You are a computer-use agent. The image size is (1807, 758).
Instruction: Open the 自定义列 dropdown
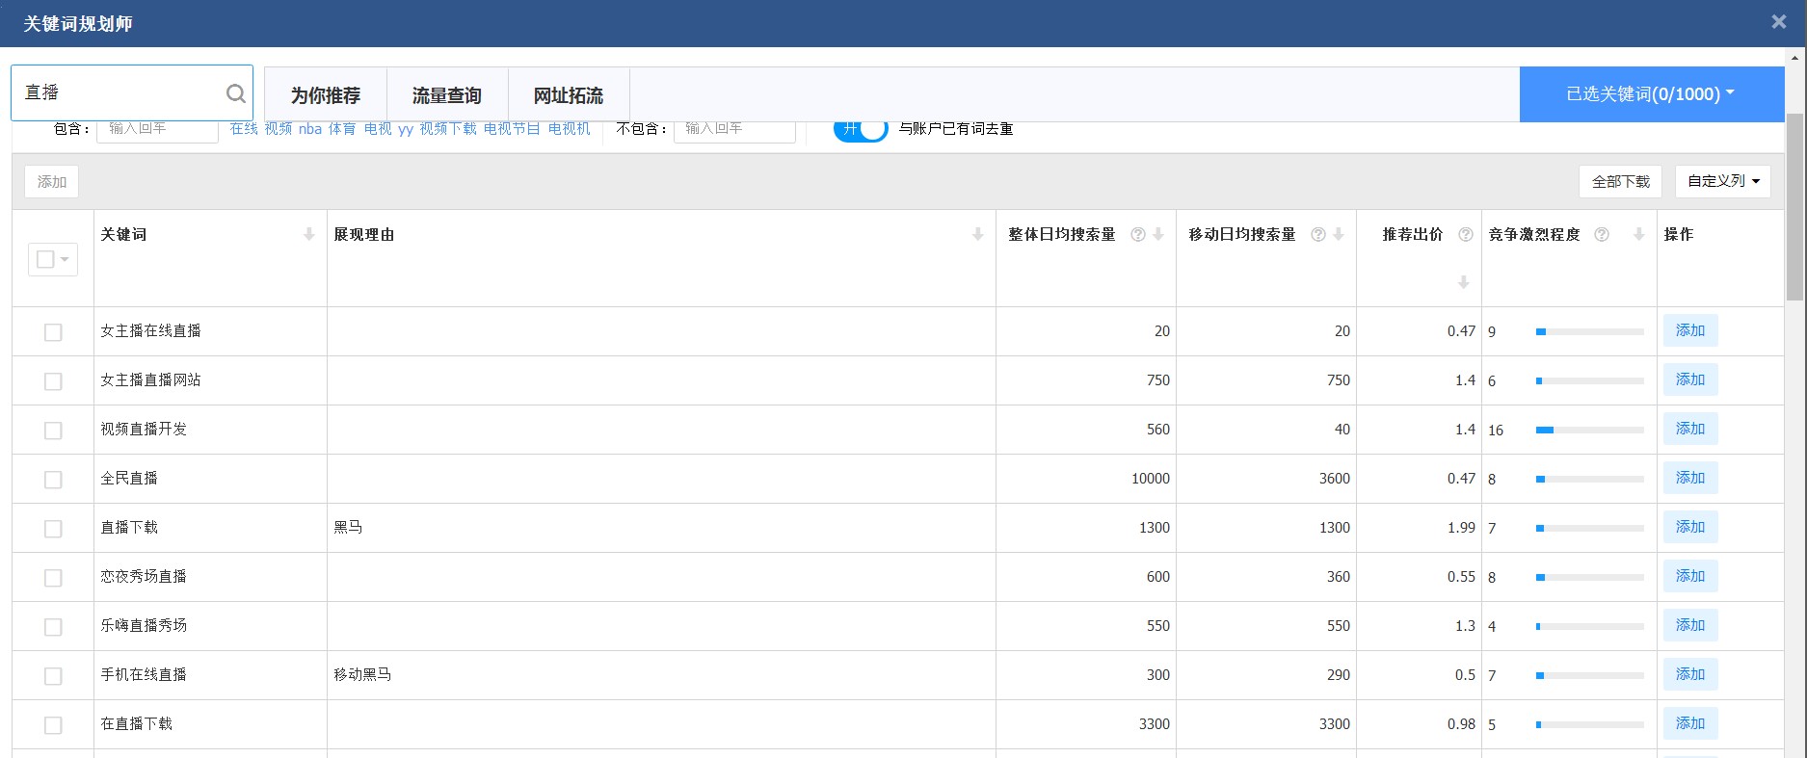[1723, 181]
